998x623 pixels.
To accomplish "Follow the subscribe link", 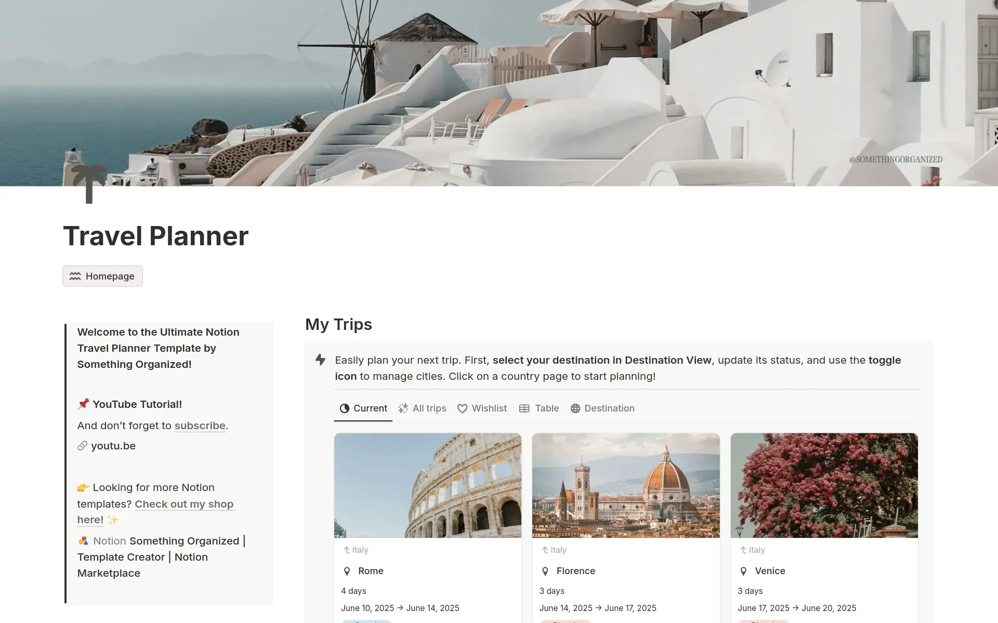I will point(200,426).
